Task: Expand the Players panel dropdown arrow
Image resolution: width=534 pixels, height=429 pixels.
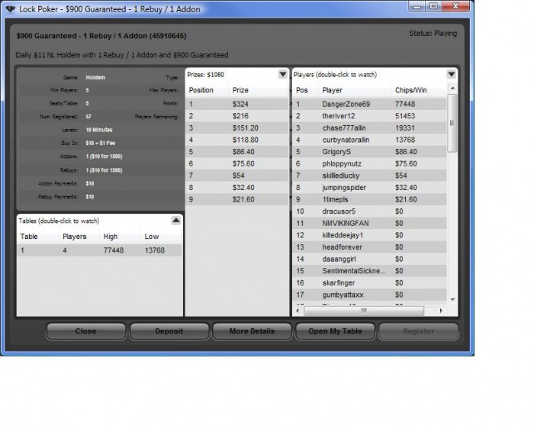Action: (x=452, y=74)
